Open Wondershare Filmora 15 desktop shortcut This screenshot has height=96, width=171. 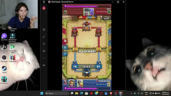point(13,38)
